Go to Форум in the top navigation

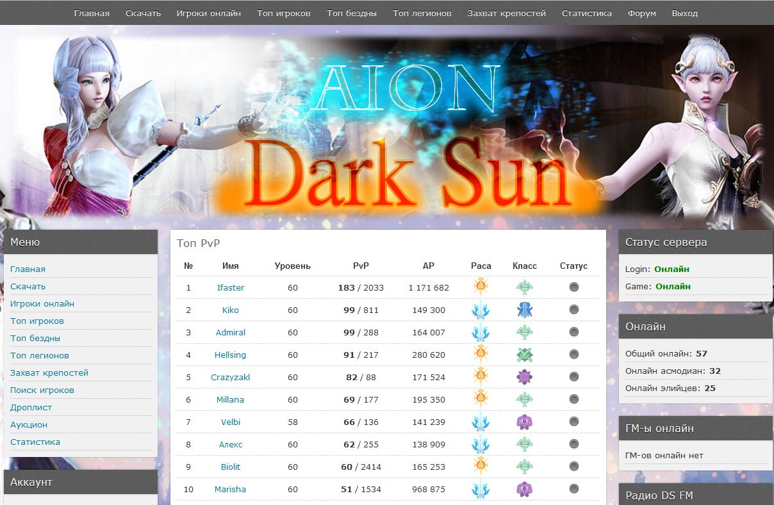tap(642, 13)
